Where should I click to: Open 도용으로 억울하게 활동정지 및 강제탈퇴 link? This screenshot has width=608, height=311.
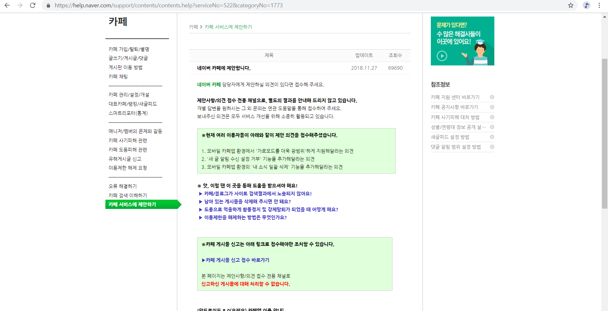pyautogui.click(x=271, y=210)
